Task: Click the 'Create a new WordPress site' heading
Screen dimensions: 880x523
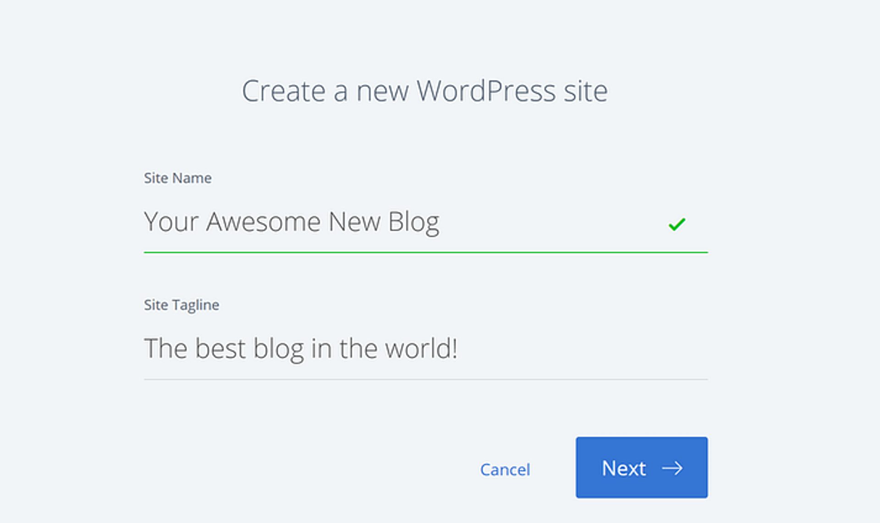Action: click(426, 90)
